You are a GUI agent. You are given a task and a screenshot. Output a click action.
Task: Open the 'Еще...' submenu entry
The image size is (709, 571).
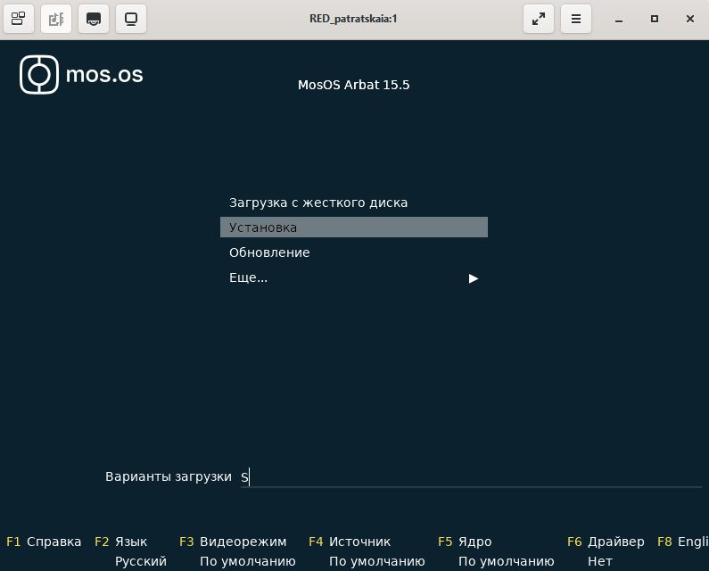tap(354, 277)
